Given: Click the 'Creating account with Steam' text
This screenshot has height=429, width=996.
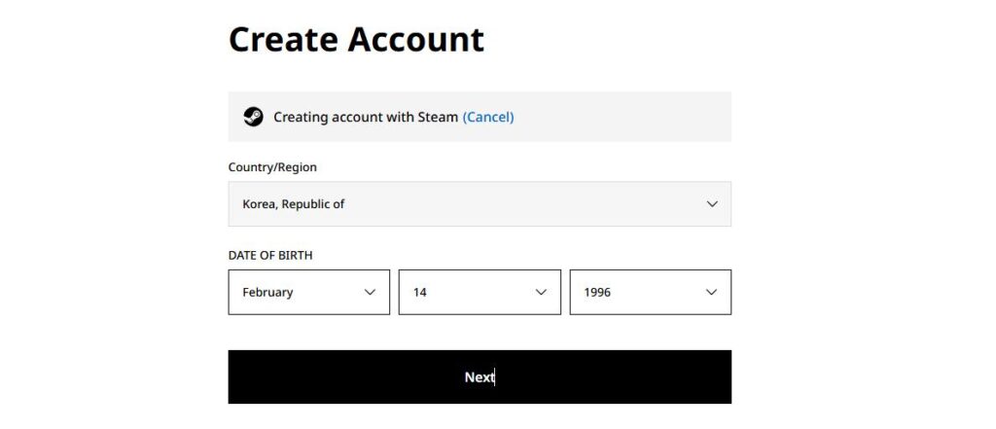Looking at the screenshot, I should tap(365, 117).
